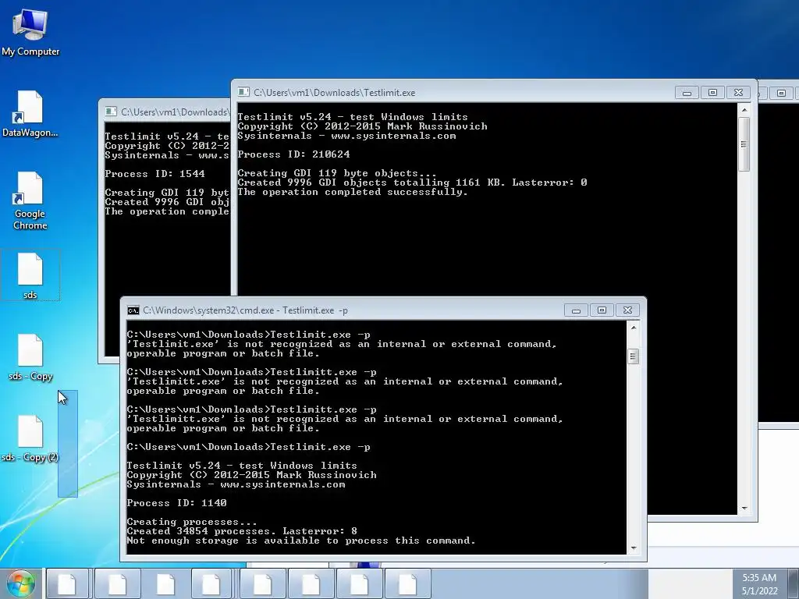Image resolution: width=799 pixels, height=599 pixels.
Task: Select the sds file icon on the desktop
Action: click(x=30, y=275)
